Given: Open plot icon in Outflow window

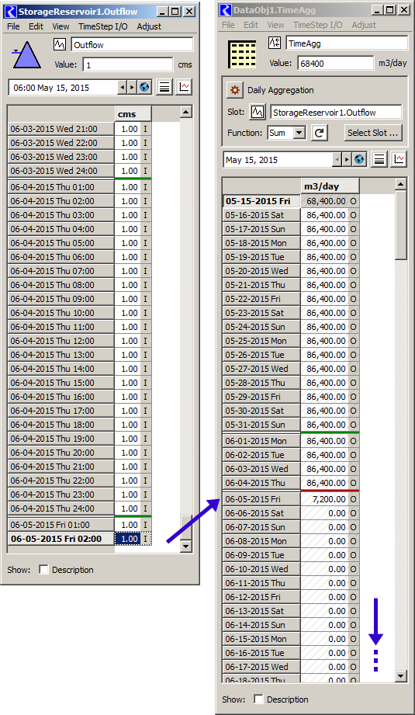Looking at the screenshot, I should 184,87.
